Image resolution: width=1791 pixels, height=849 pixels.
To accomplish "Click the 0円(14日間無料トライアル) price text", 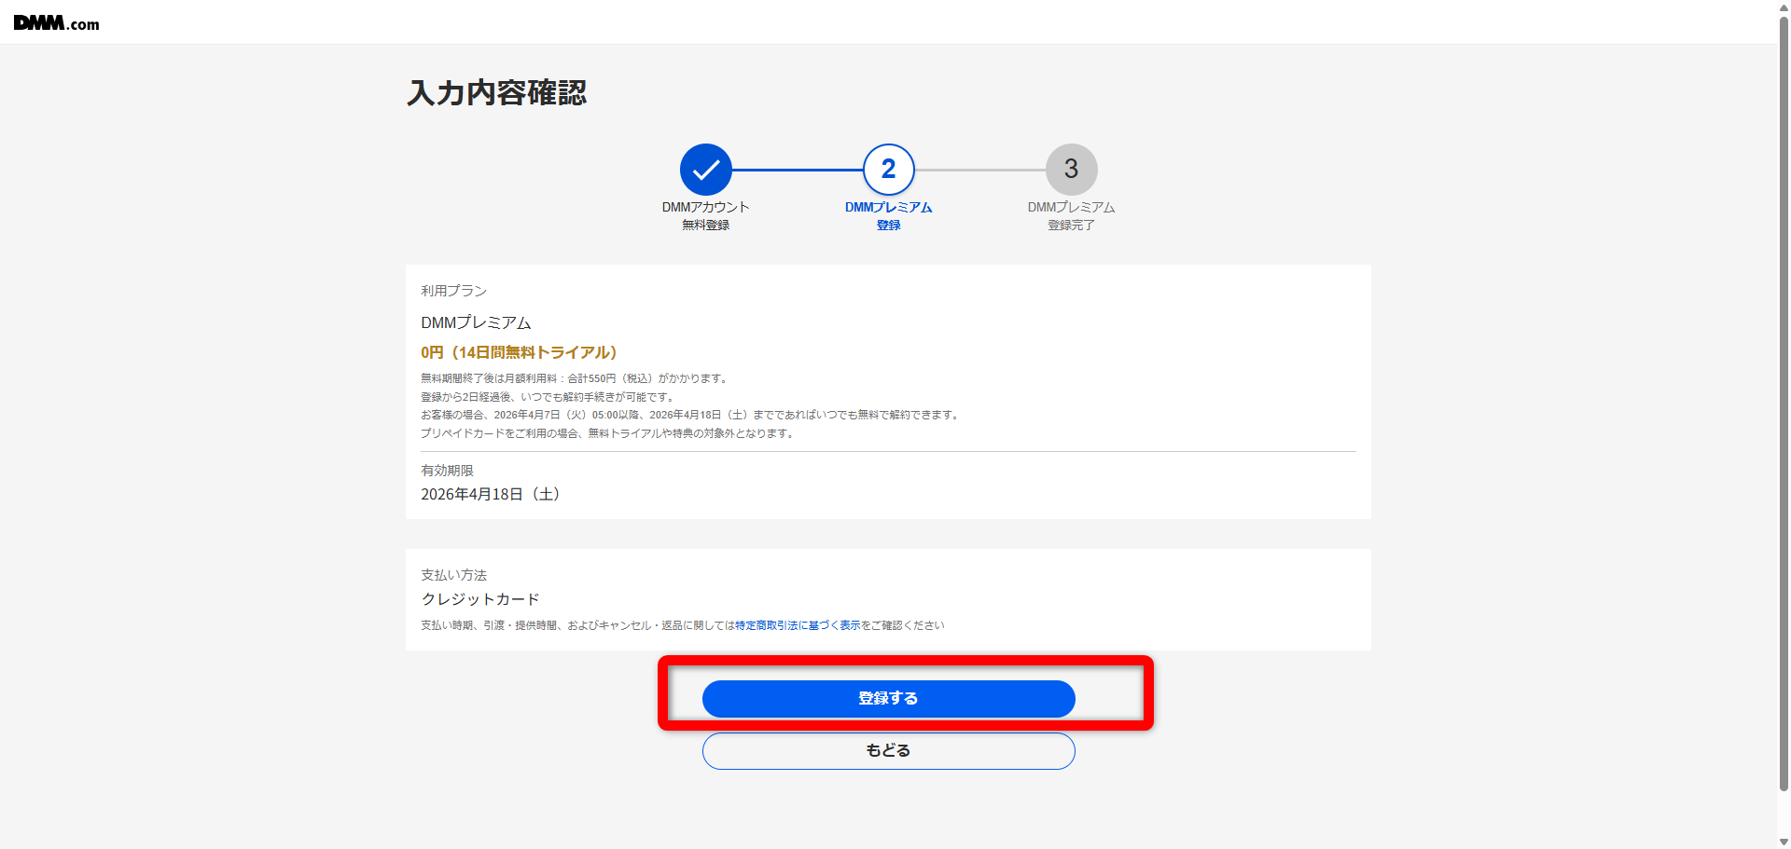I will pos(518,352).
